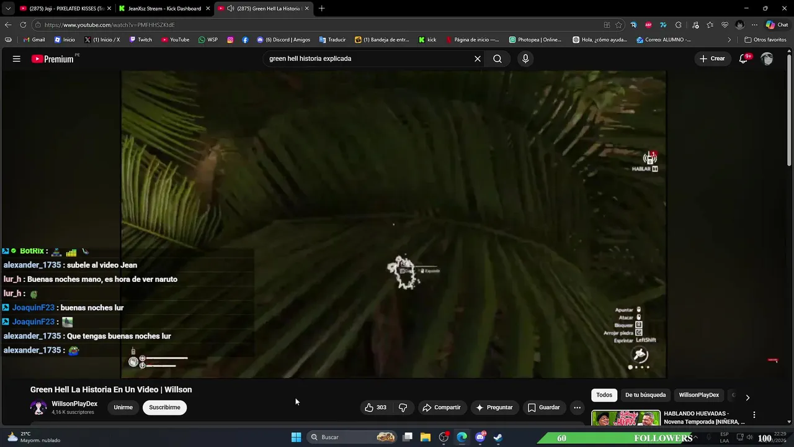
Task: Open kick bookmark
Action: click(x=427, y=40)
